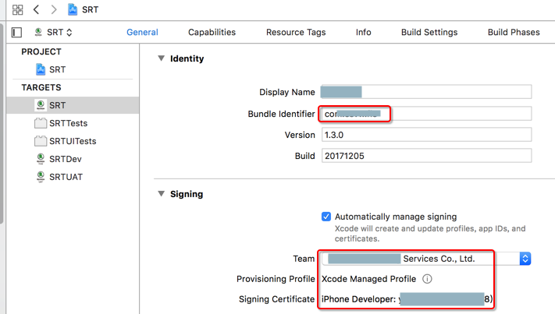This screenshot has height=314, width=555.
Task: Collapse the Signing section
Action: tap(162, 194)
